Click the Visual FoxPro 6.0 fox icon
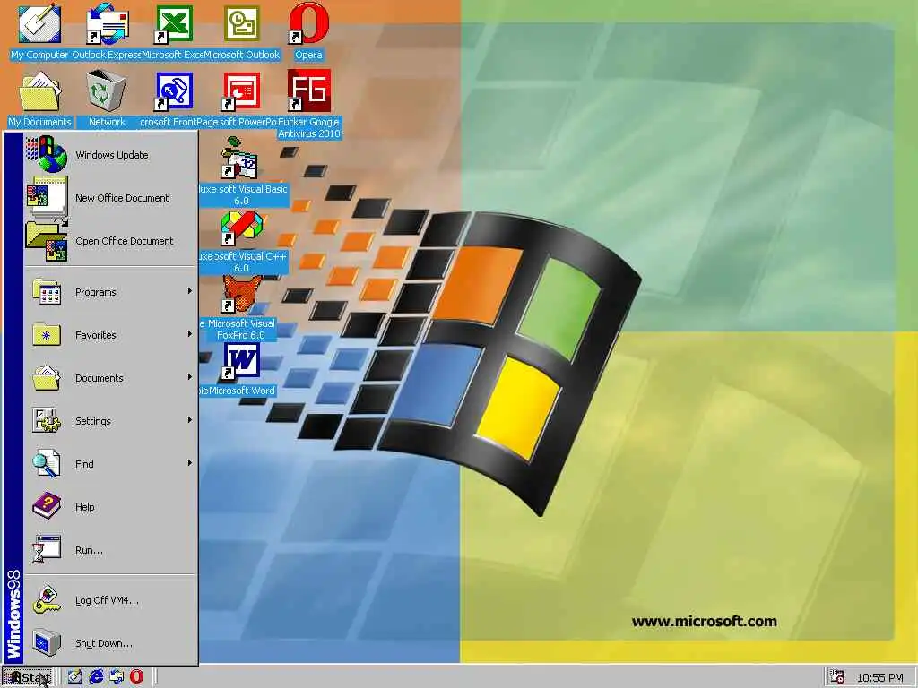The height and width of the screenshot is (688, 918). click(x=241, y=294)
